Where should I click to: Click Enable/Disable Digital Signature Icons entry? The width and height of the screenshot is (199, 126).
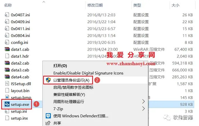click(88, 73)
